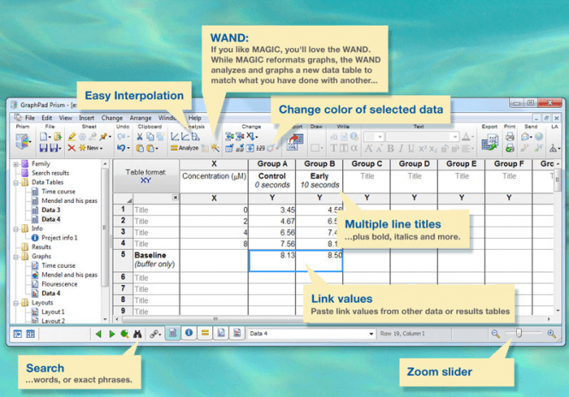Toggle the yellow results sheet button in bottom bar
569x397 pixels.
tap(205, 333)
